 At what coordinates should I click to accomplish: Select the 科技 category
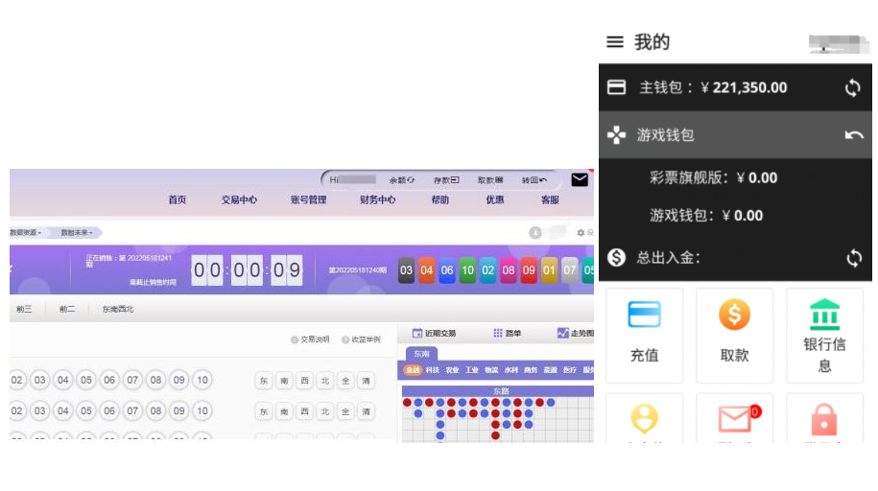pyautogui.click(x=432, y=370)
